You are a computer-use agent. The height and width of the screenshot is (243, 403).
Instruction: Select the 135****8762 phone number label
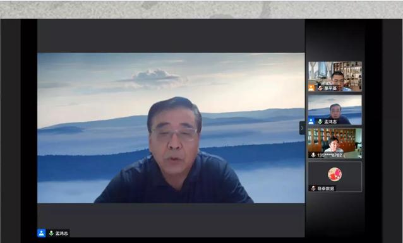(x=330, y=155)
